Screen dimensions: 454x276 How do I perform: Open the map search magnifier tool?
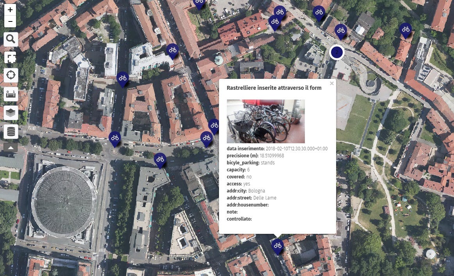click(x=11, y=39)
